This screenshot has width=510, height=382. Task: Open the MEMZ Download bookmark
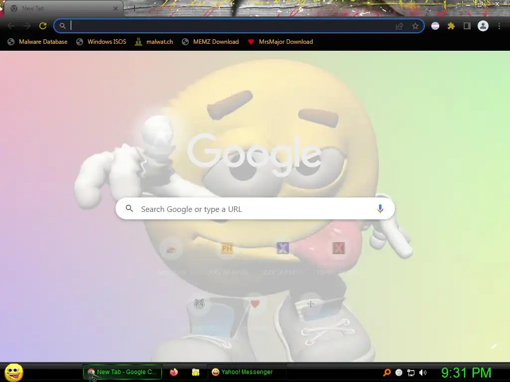(211, 42)
